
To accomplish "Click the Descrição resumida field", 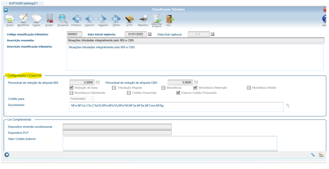I will pos(196,40).
